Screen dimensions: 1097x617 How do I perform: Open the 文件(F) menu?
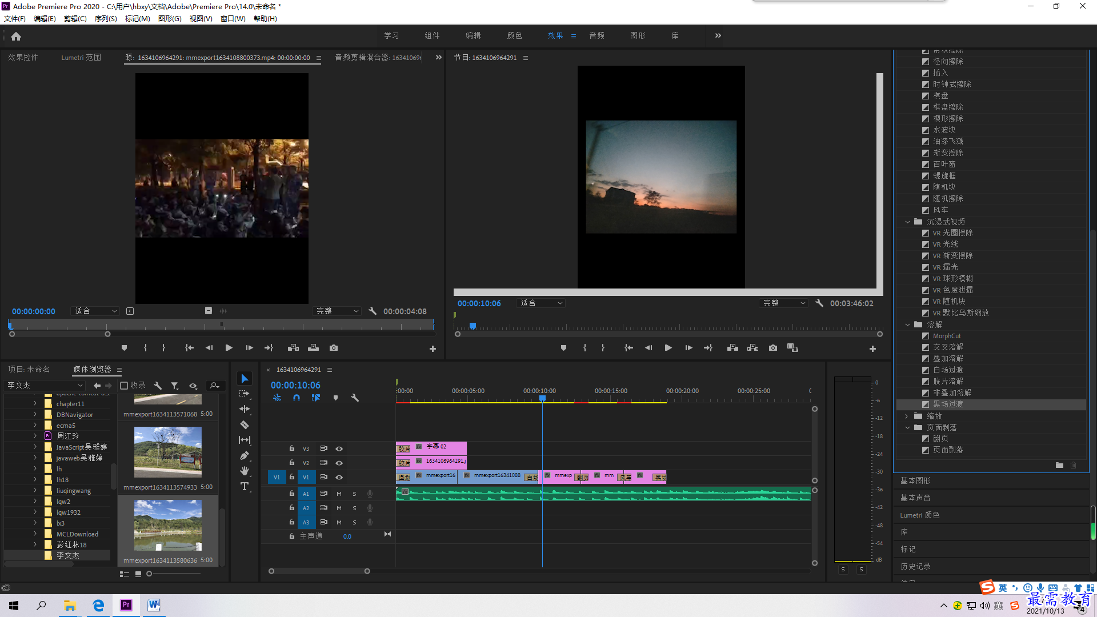(x=15, y=19)
